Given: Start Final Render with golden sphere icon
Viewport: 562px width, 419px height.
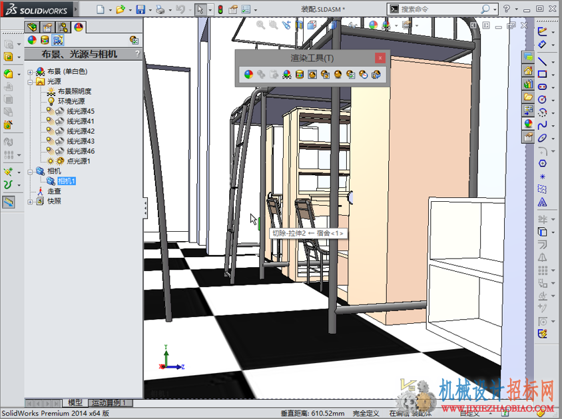Looking at the screenshot, I should click(338, 74).
